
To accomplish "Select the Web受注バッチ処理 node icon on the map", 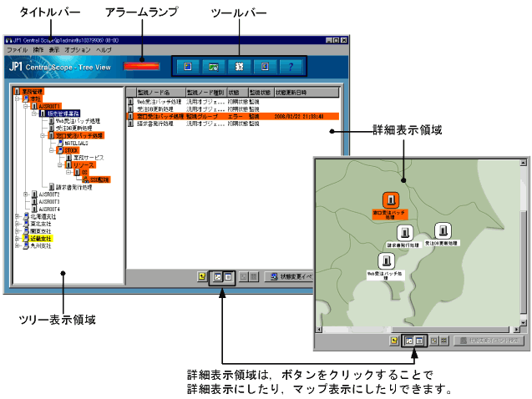I will pos(387,261).
